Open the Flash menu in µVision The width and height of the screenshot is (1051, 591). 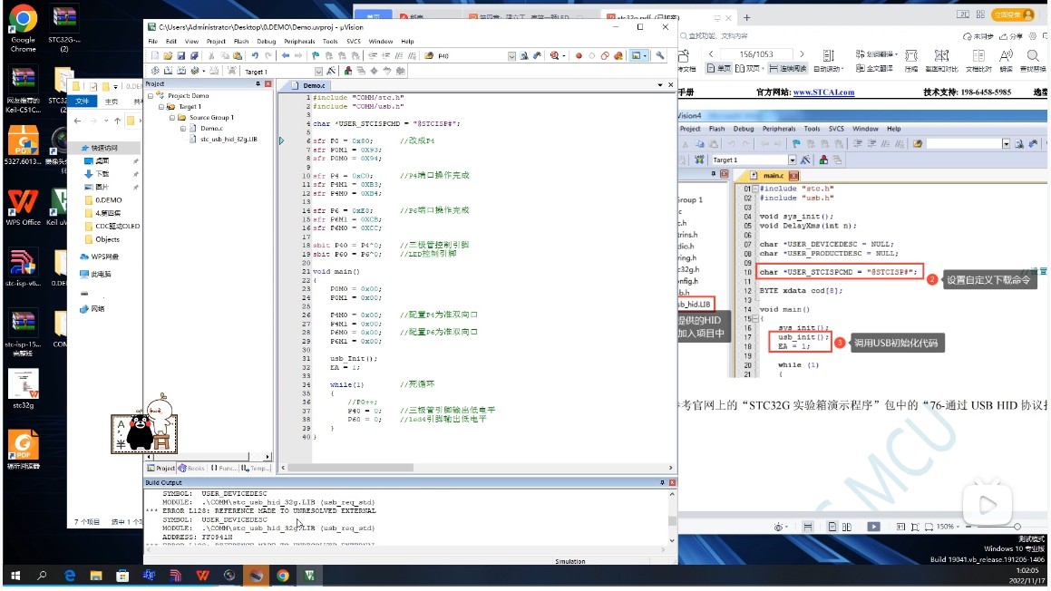pos(241,42)
